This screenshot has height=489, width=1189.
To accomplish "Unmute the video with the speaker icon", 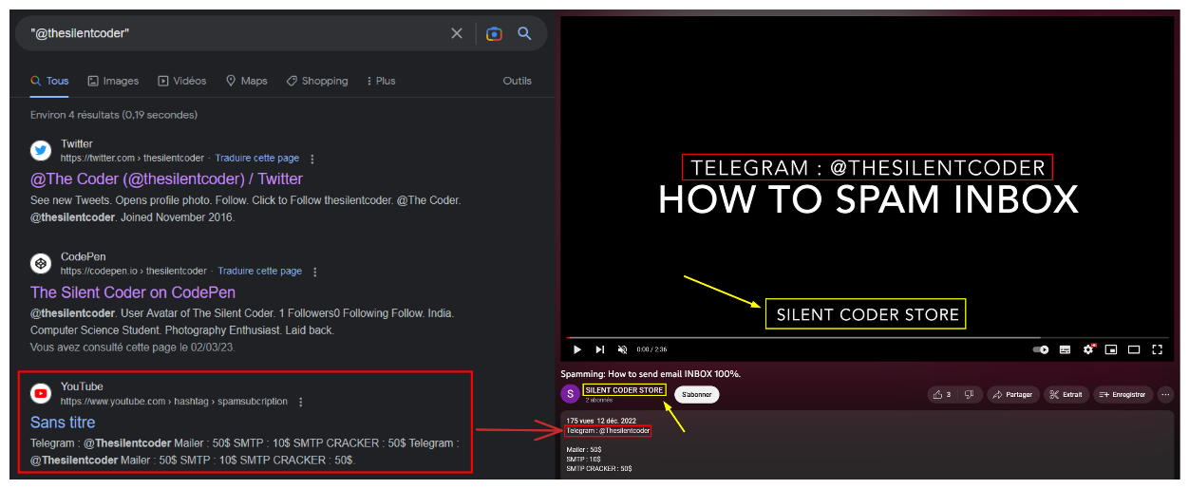I will coord(622,349).
